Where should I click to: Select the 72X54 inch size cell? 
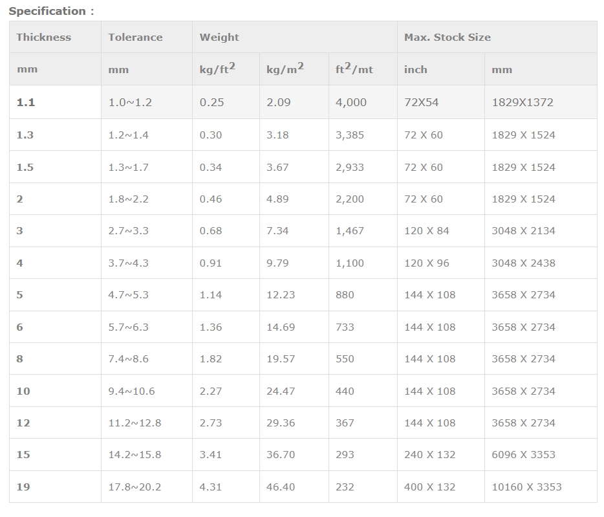pyautogui.click(x=440, y=102)
